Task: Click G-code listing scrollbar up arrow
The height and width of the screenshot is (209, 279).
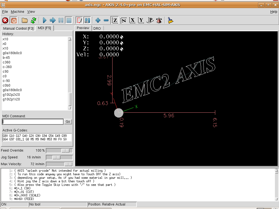Action: (277, 170)
